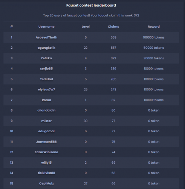Screen dimensions: 185x189
Task: Click mister username at rank 9
Action: point(46,121)
